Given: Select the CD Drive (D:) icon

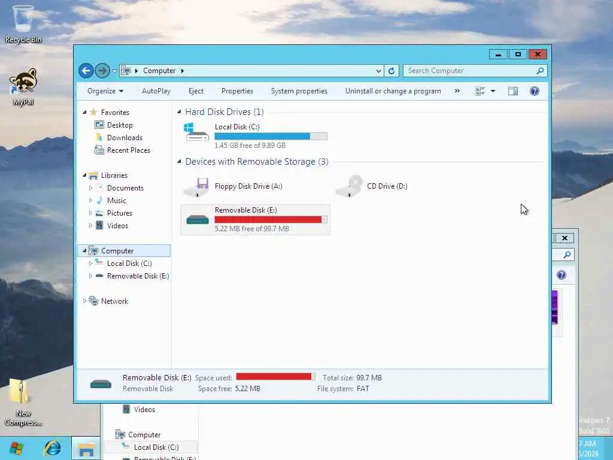Looking at the screenshot, I should pyautogui.click(x=349, y=186).
